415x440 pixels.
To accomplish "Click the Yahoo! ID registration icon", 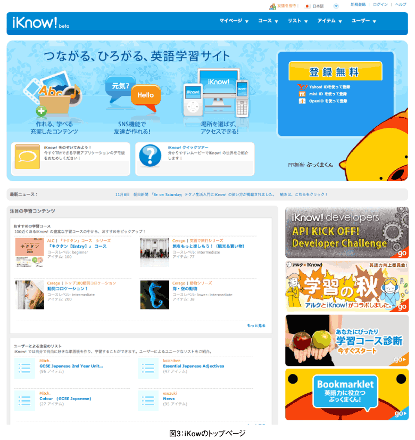I will (302, 87).
